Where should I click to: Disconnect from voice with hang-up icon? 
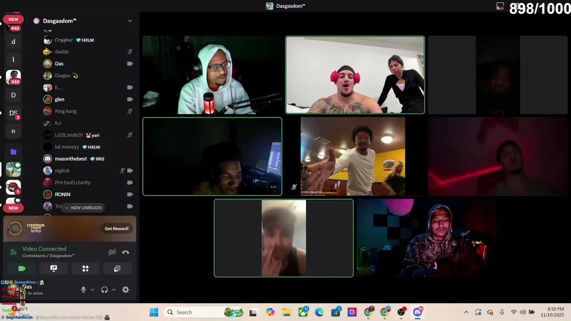[126, 252]
